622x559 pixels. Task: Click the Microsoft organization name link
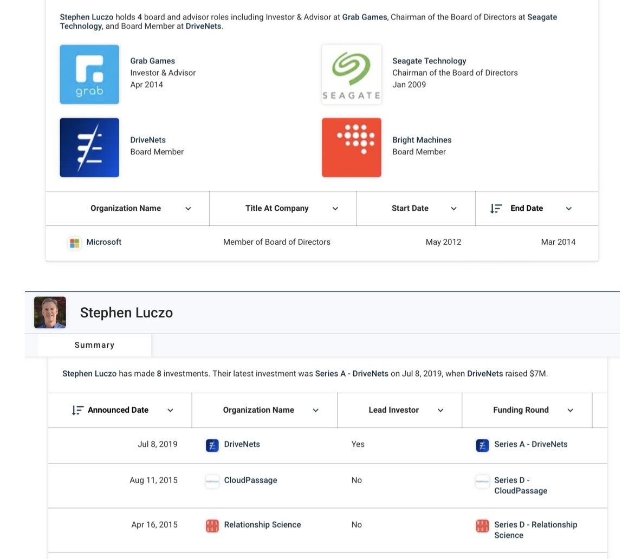103,242
